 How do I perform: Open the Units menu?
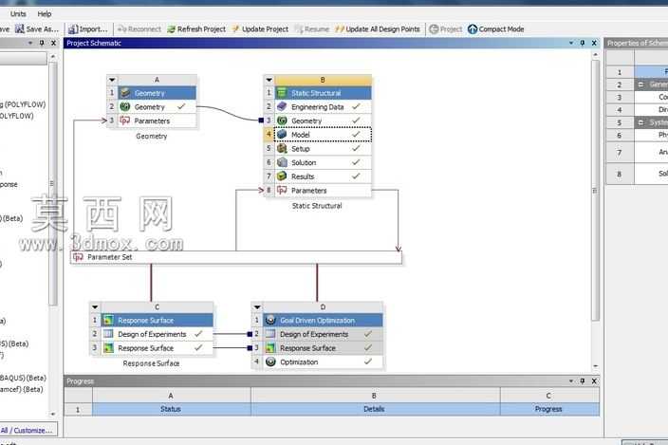click(x=18, y=13)
